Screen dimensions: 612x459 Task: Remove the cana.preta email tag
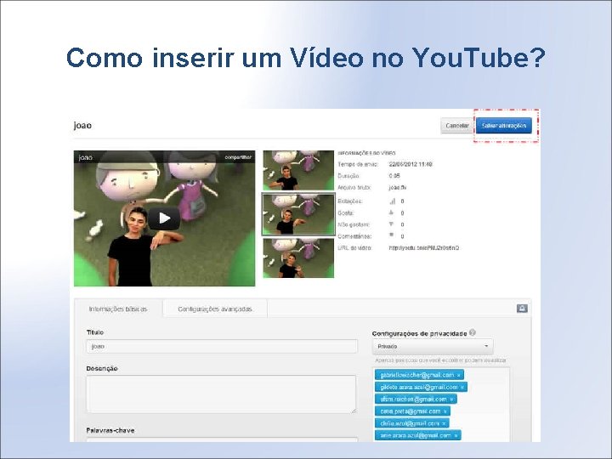[445, 411]
